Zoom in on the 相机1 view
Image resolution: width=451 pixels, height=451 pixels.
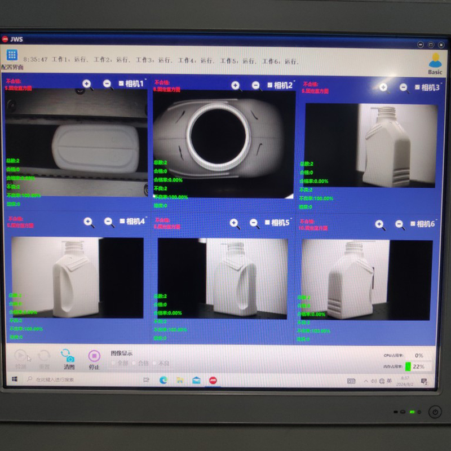[x=87, y=84]
